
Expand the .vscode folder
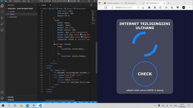21,11
